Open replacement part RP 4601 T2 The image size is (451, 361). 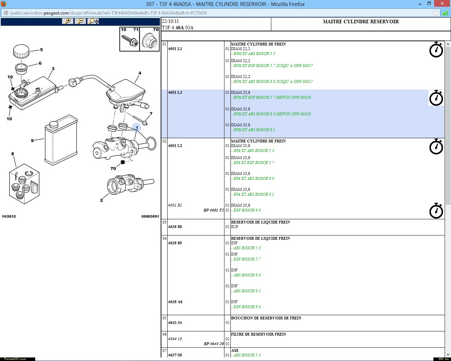214,210
